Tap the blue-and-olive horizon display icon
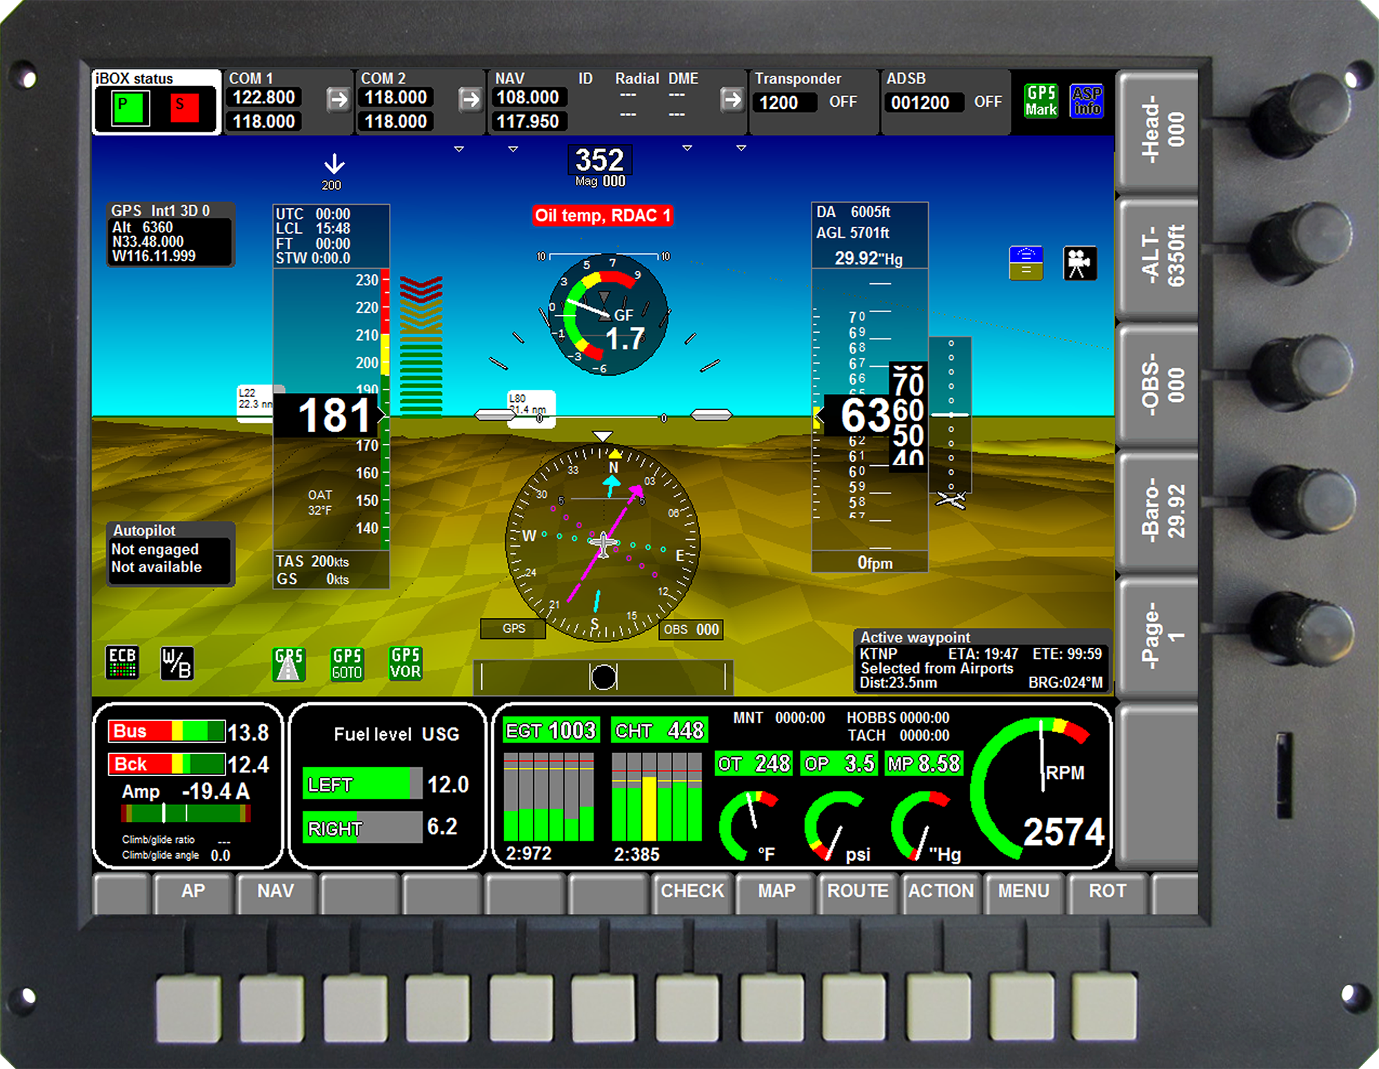Image resolution: width=1379 pixels, height=1069 pixels. coord(1026,263)
